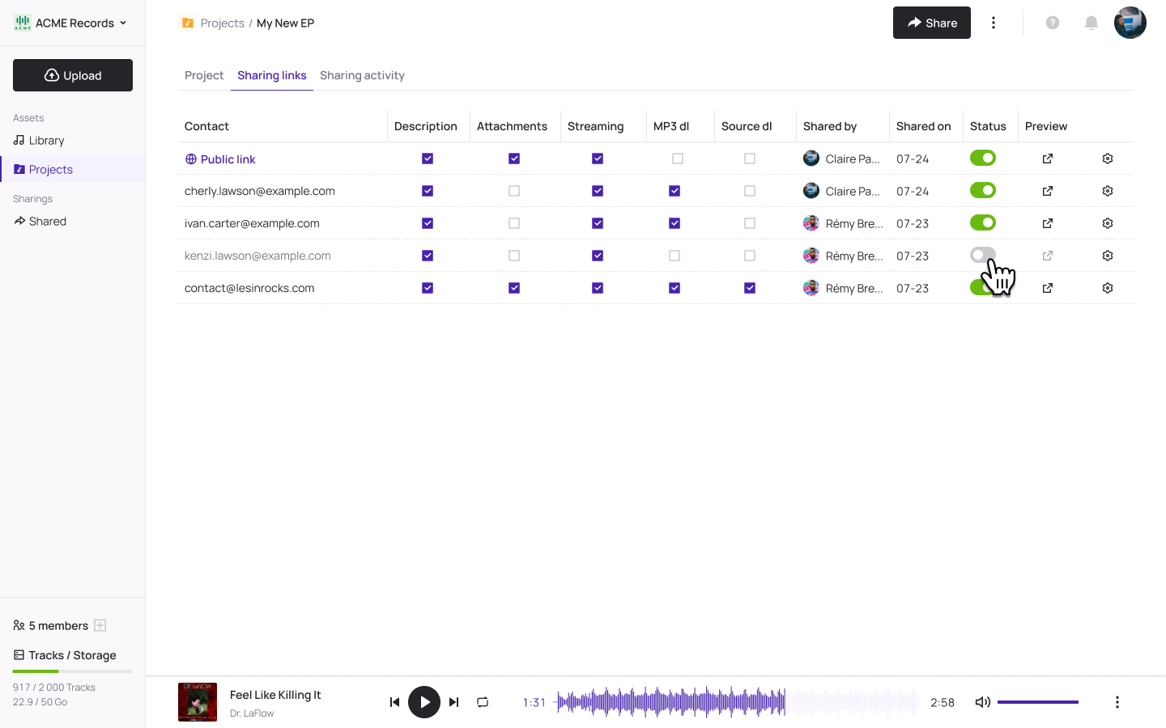Switch to the Project tab
Viewport: 1166px width, 728px height.
(x=204, y=75)
